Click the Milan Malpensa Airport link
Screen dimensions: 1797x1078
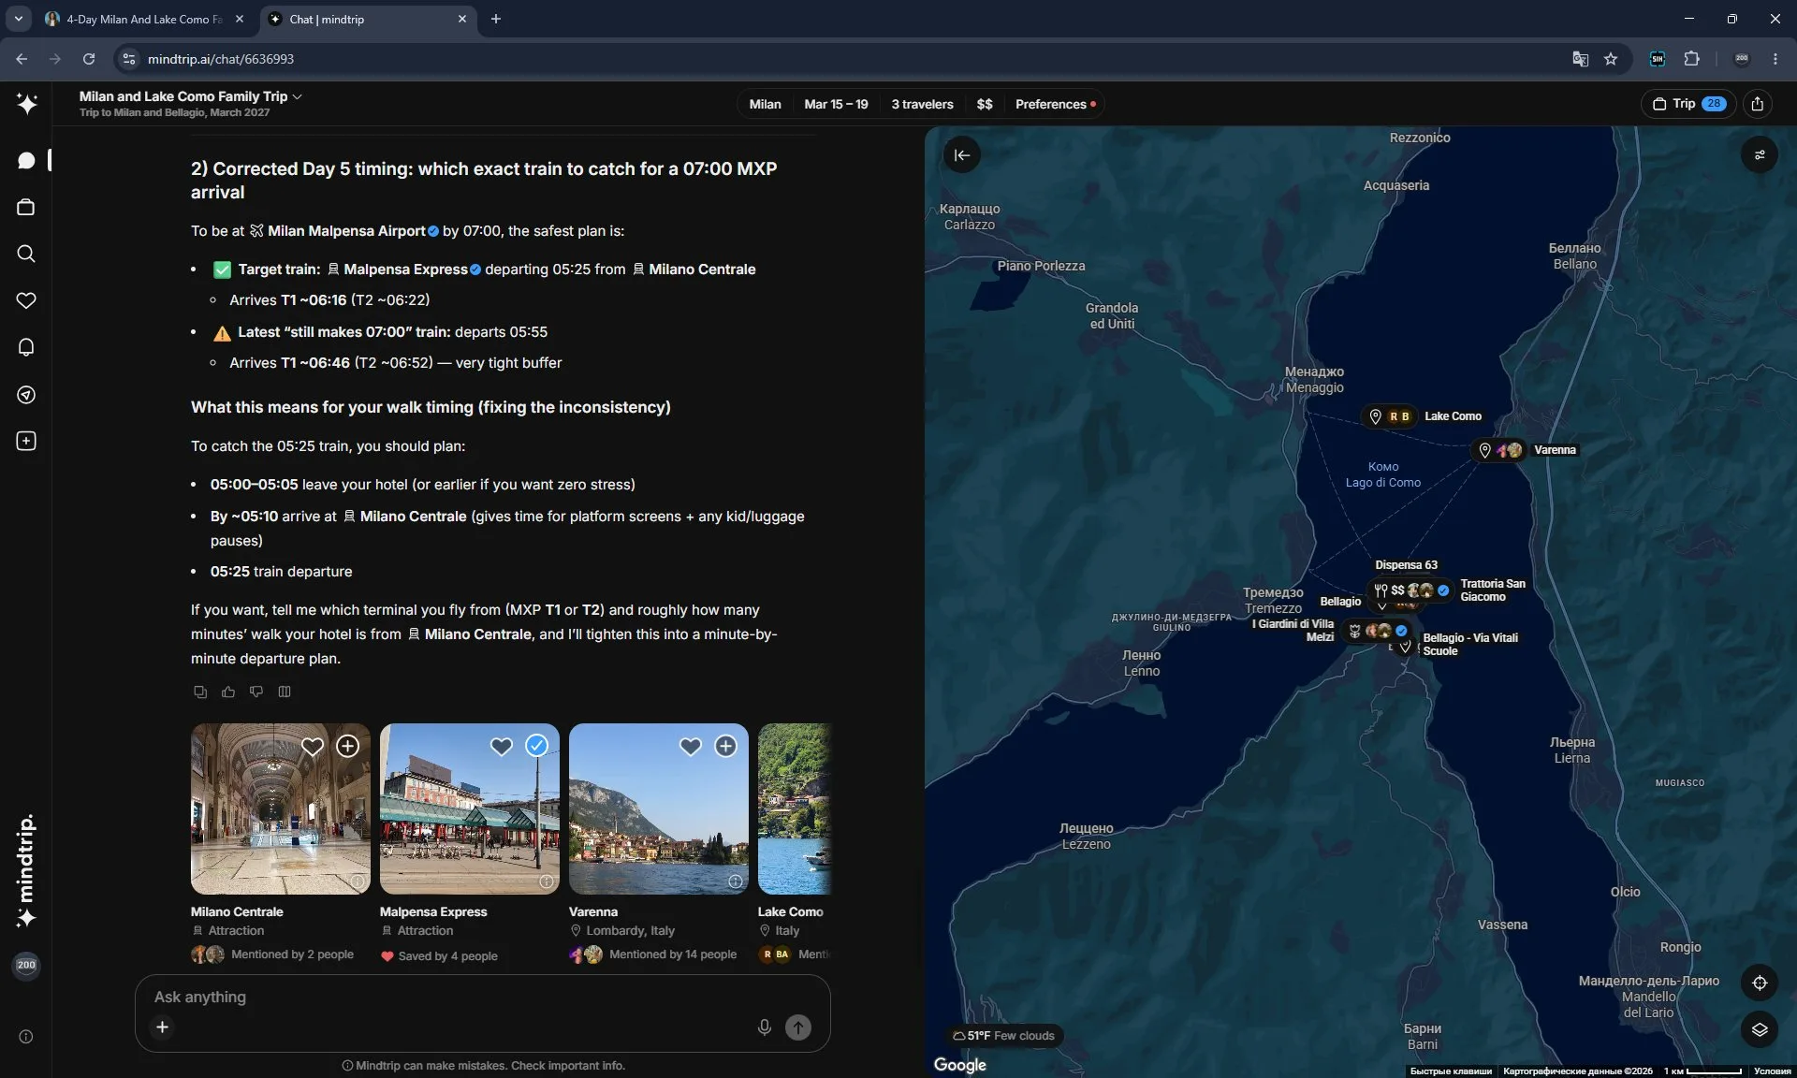point(345,231)
